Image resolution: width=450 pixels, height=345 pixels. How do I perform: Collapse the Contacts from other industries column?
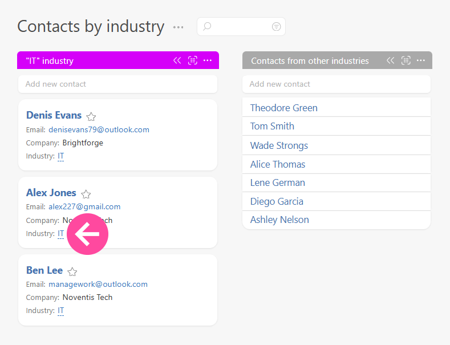point(391,60)
